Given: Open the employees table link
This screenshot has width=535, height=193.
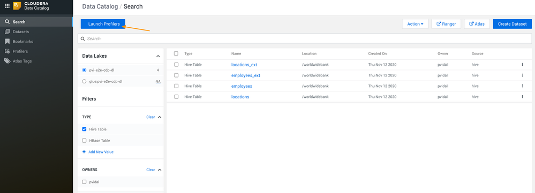Looking at the screenshot, I should (242, 86).
